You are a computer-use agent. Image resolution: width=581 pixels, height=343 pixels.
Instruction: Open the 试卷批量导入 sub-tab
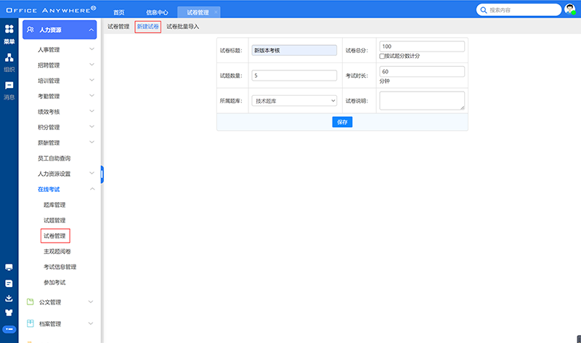[x=183, y=26]
